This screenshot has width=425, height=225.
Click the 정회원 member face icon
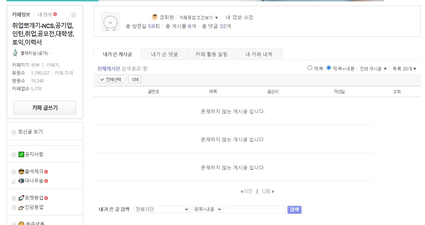154,17
